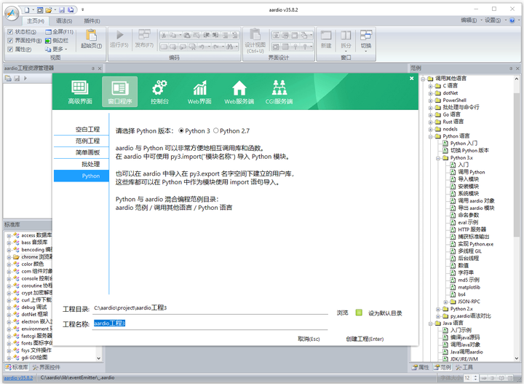Image resolution: width=524 pixels, height=384 pixels.
Task: Open the 设计视图 design view icon
Action: coord(255,41)
